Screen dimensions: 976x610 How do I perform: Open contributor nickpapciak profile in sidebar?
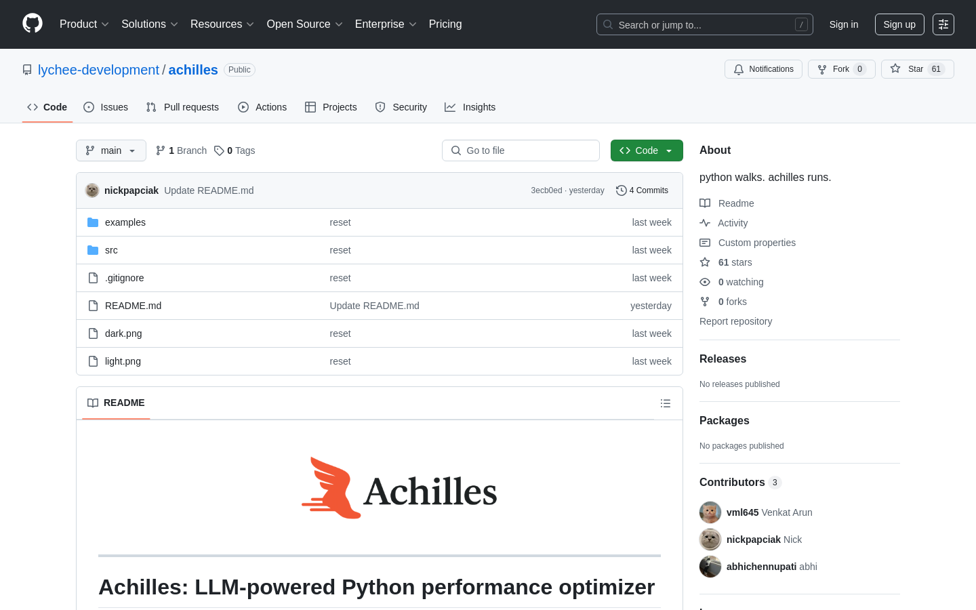[x=754, y=540]
